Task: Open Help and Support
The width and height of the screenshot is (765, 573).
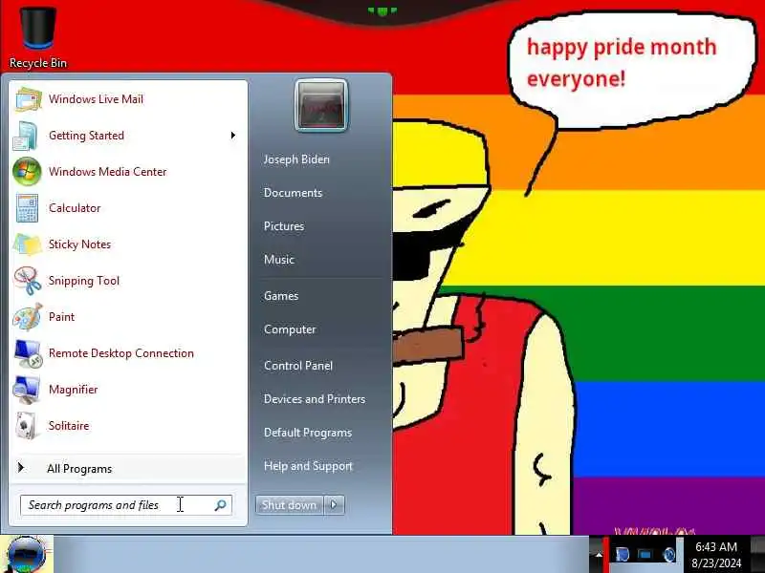Action: click(x=308, y=466)
